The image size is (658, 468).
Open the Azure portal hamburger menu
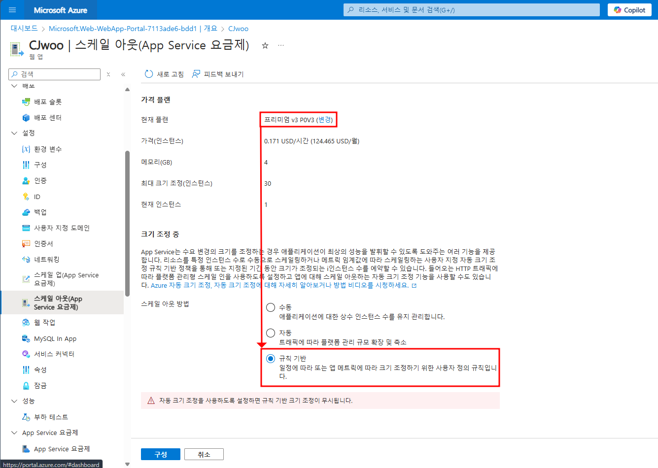click(x=12, y=10)
